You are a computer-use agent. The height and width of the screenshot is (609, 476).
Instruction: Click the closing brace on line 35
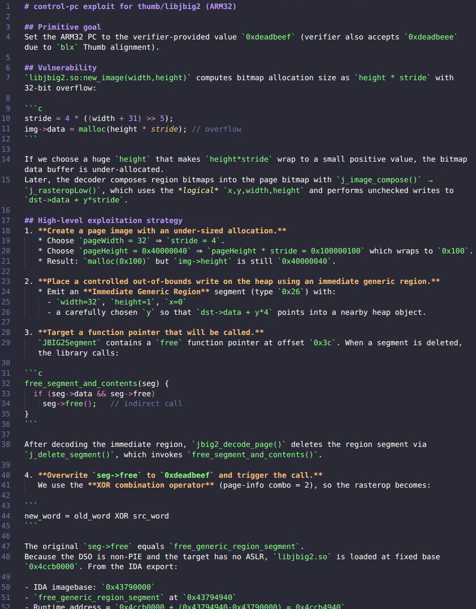[x=26, y=414]
